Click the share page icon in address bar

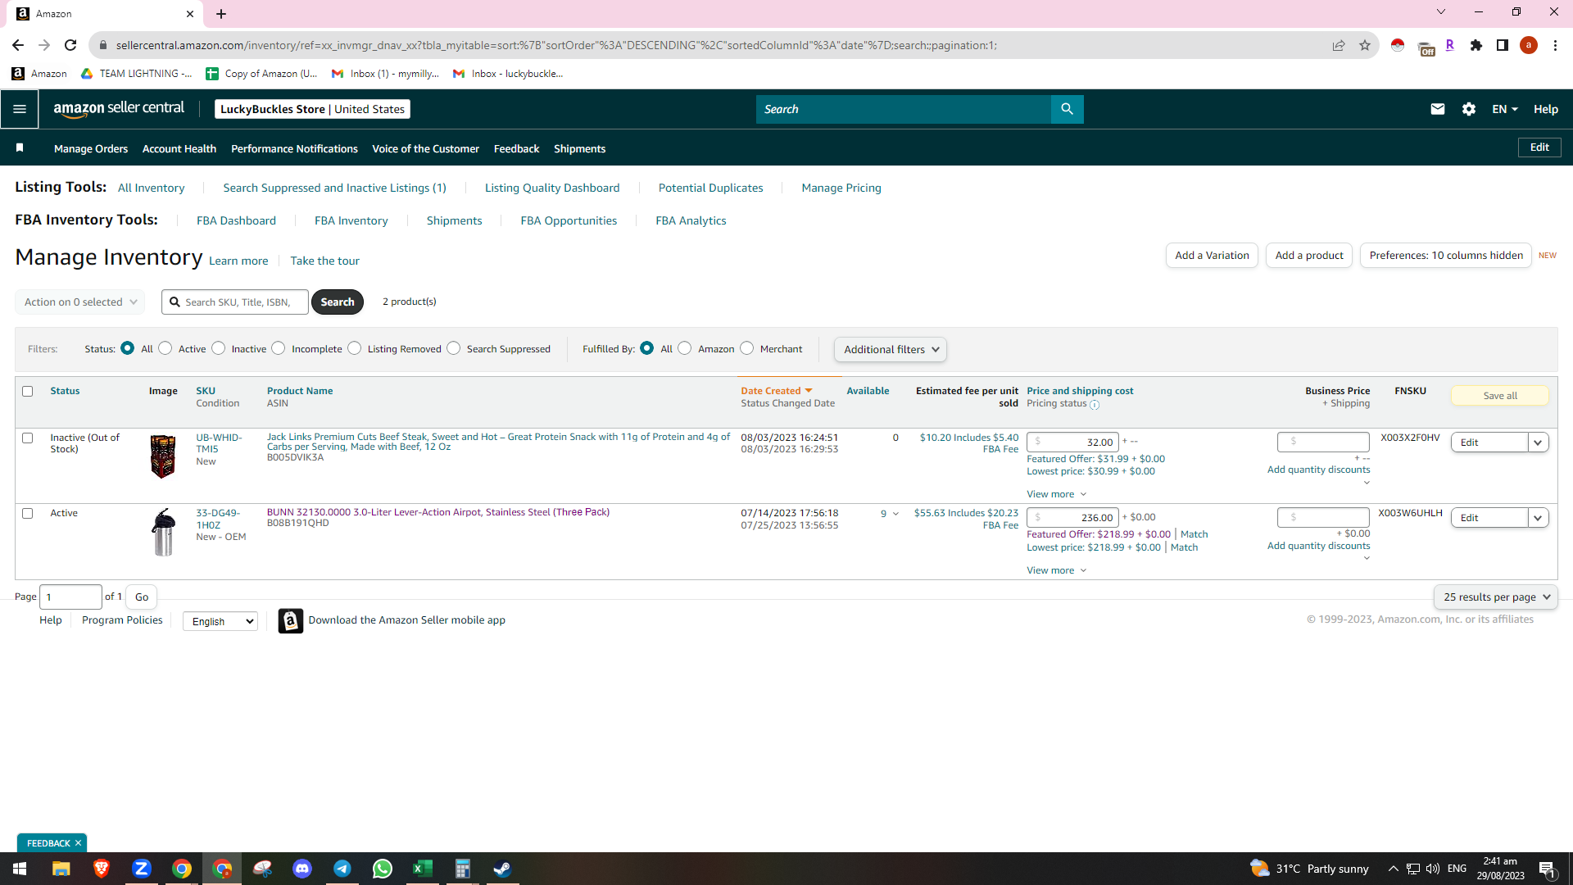(1339, 45)
